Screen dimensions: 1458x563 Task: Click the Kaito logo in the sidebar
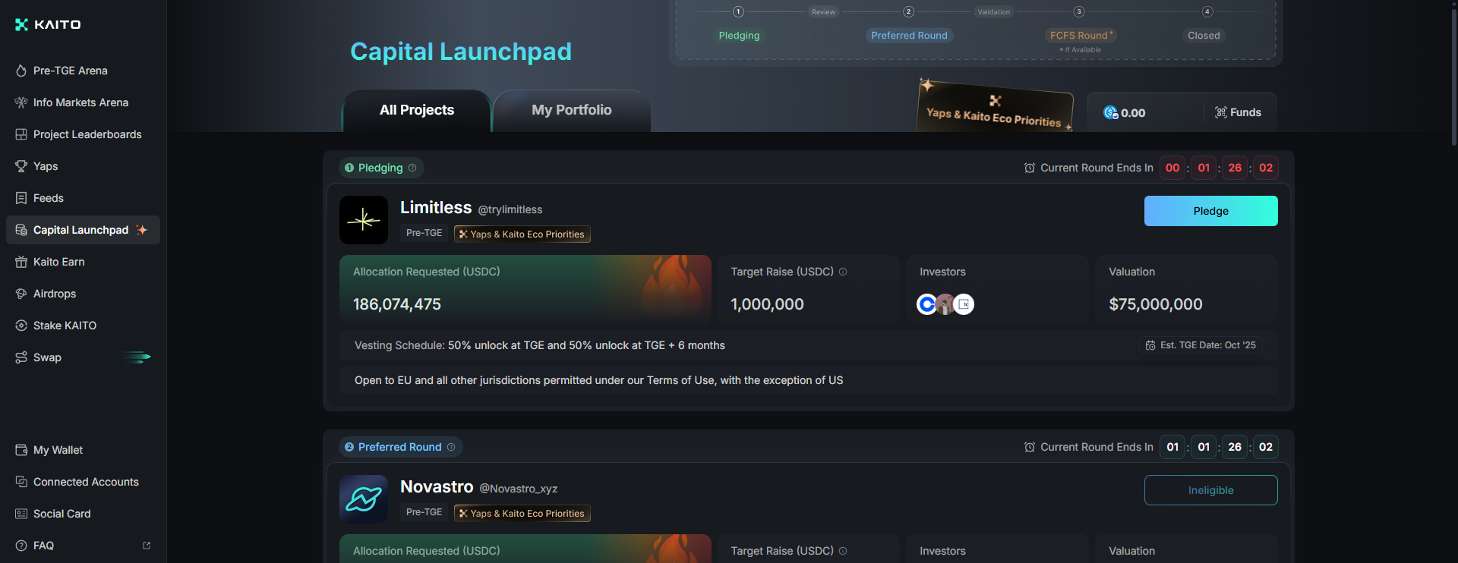point(48,24)
